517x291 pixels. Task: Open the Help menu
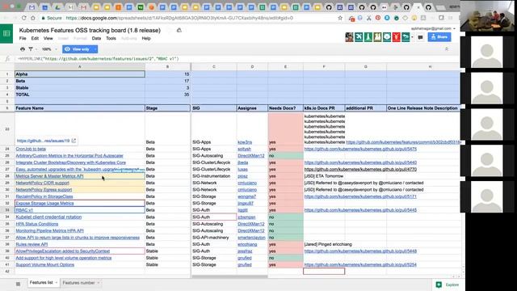tap(146, 38)
